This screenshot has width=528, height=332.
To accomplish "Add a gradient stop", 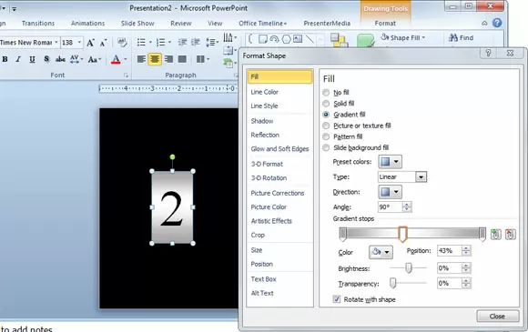I will (495, 234).
